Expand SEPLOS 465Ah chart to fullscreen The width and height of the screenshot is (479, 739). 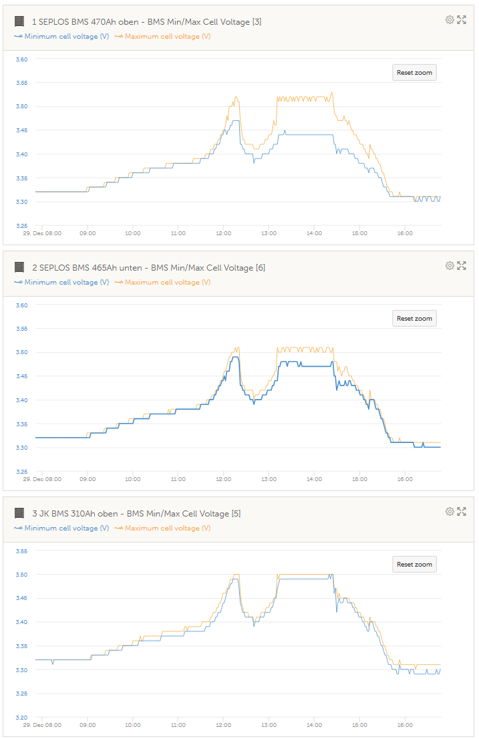pyautogui.click(x=461, y=266)
